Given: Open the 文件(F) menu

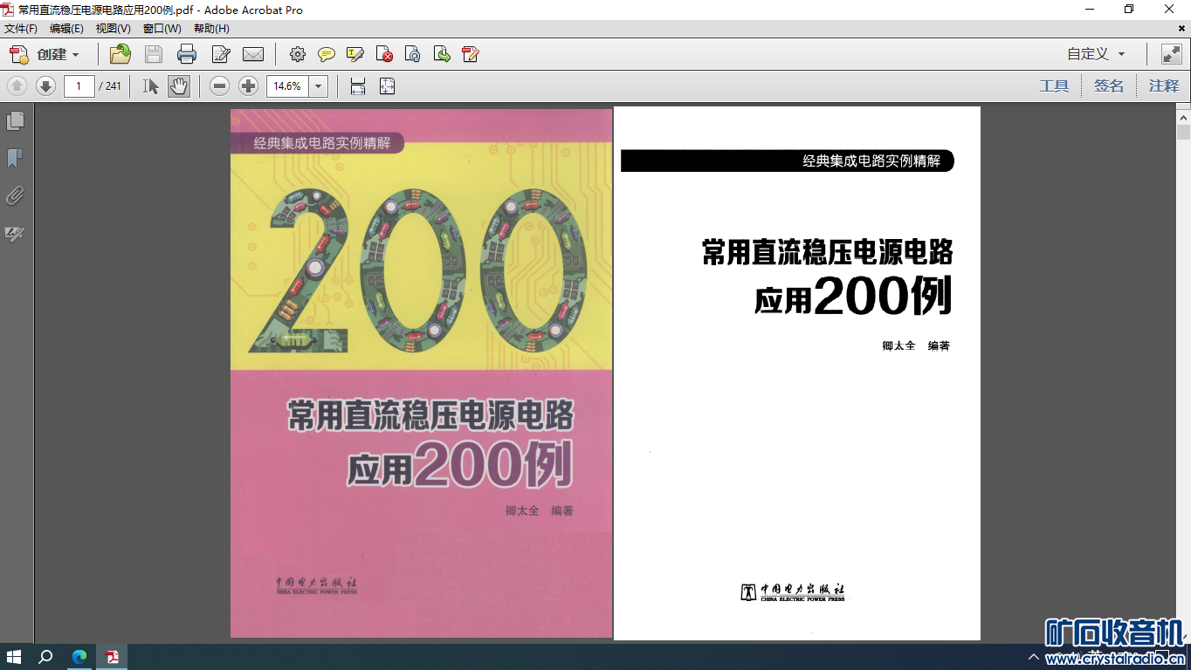Looking at the screenshot, I should pyautogui.click(x=21, y=29).
